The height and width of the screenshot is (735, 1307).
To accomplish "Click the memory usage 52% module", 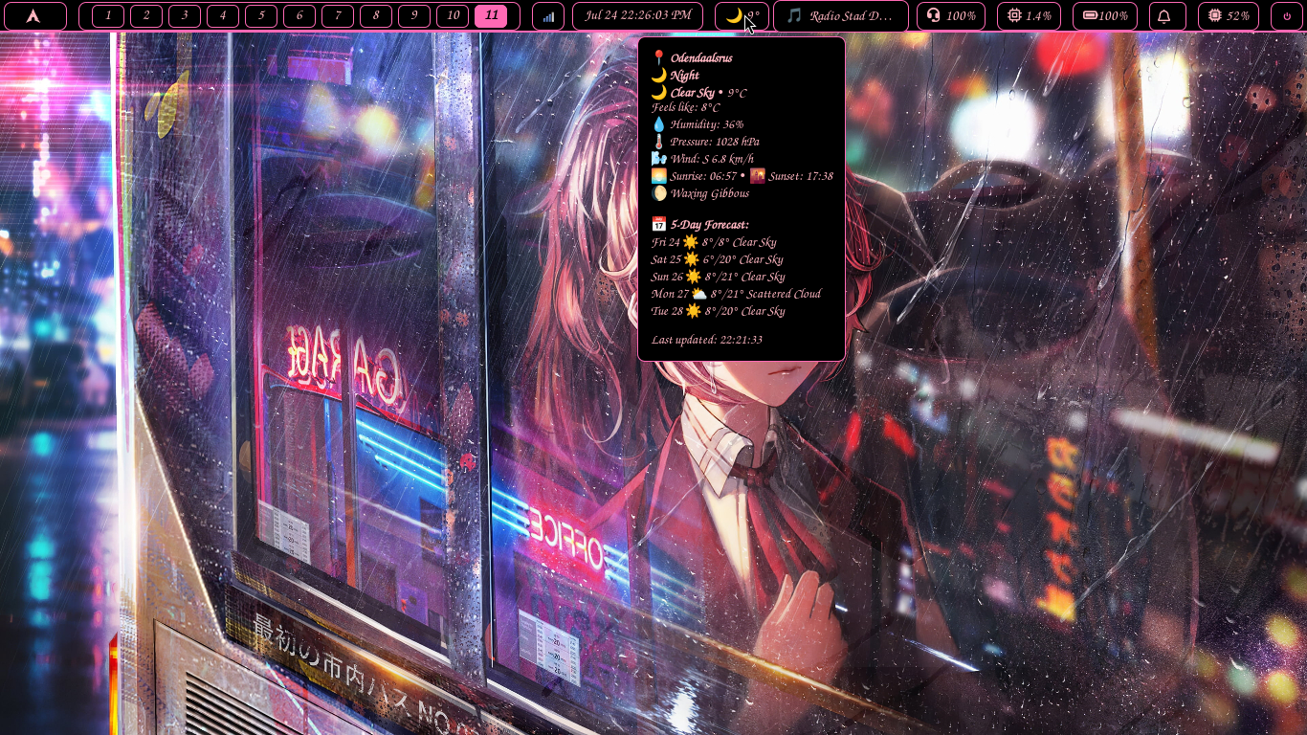I will (1229, 16).
